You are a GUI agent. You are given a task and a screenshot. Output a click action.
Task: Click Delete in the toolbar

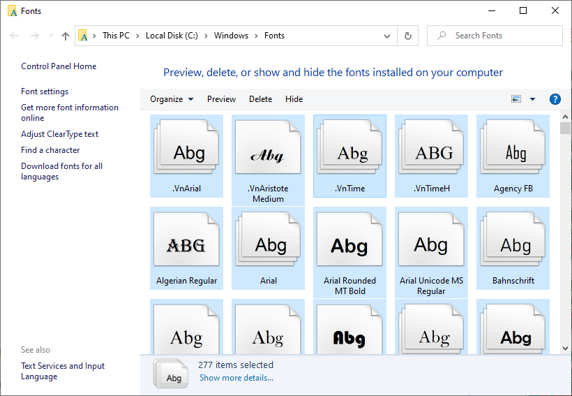click(x=260, y=99)
